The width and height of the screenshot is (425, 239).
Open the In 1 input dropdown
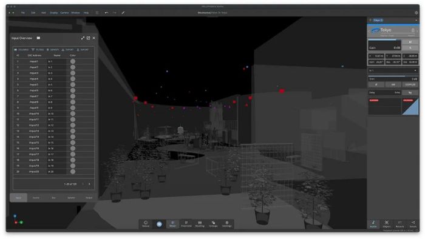pyautogui.click(x=393, y=70)
